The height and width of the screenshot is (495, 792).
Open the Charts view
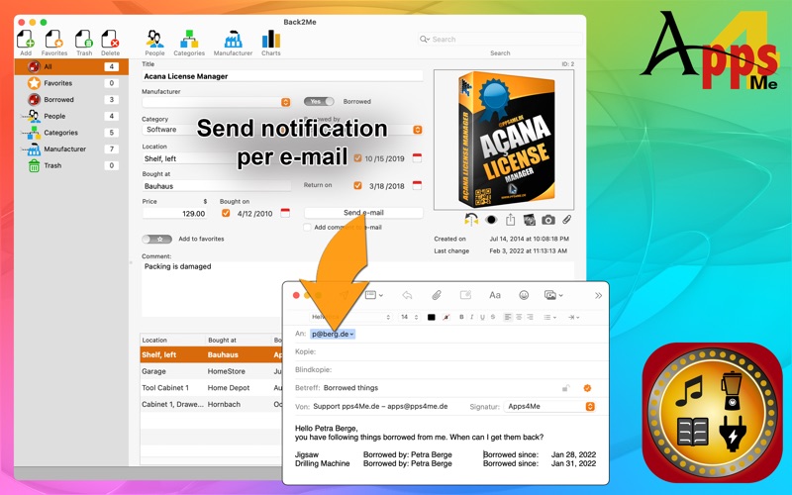(x=270, y=40)
